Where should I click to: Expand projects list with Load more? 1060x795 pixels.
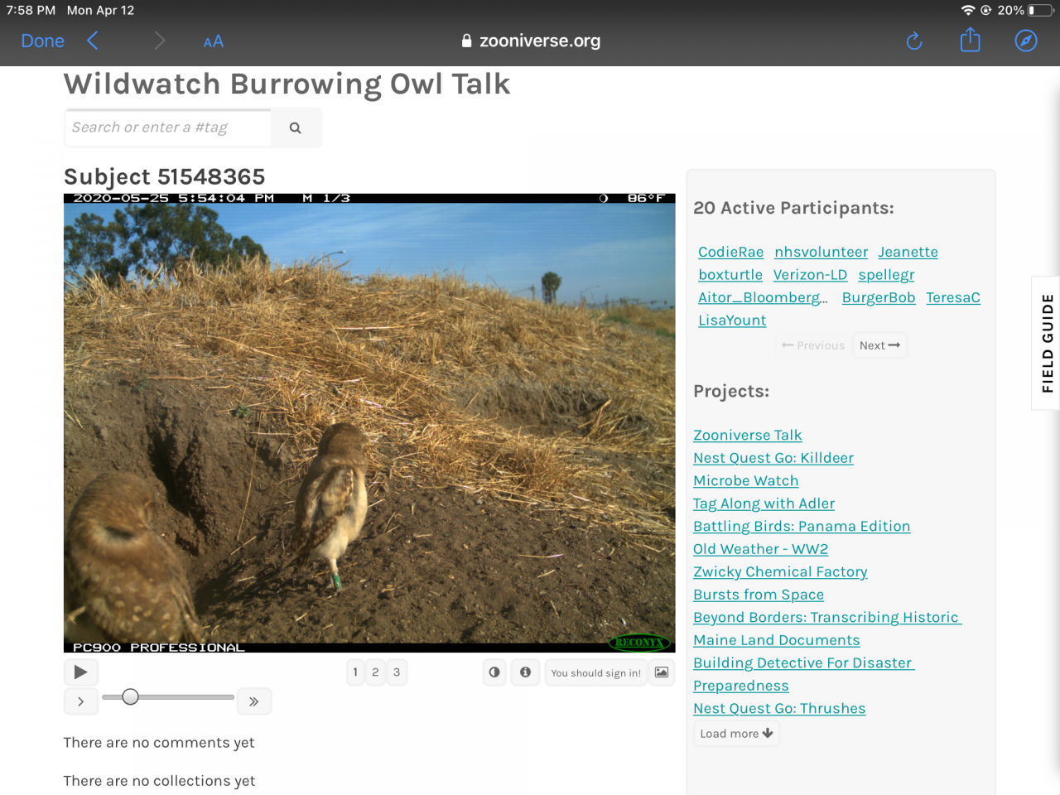point(736,734)
